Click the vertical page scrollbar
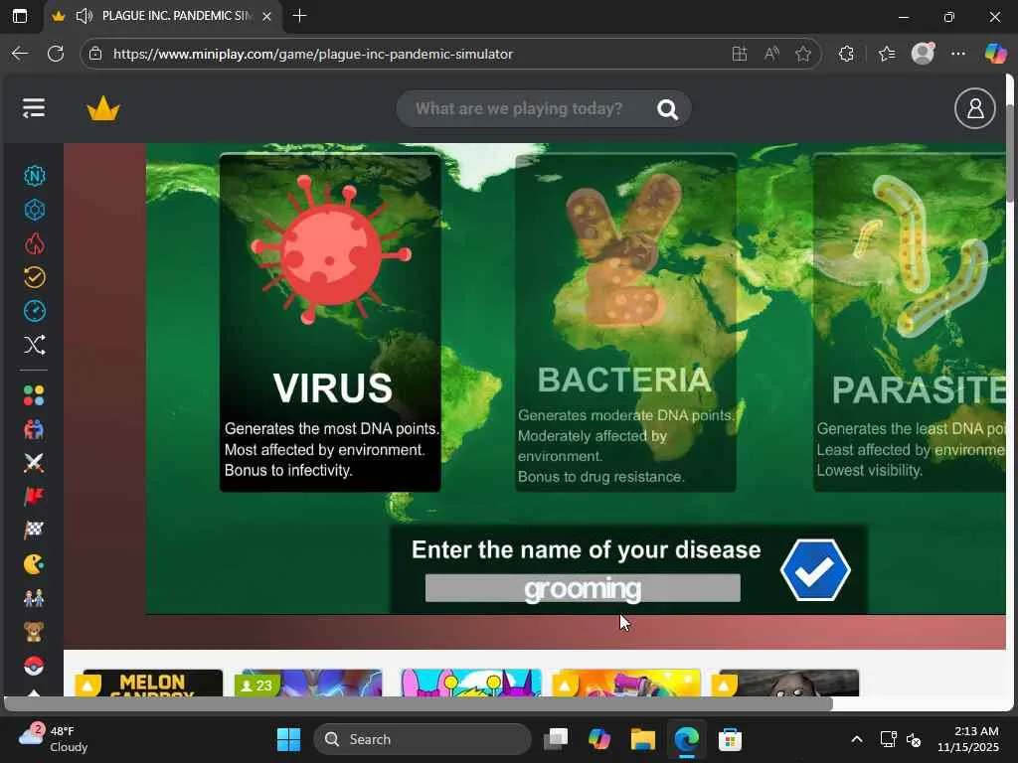The height and width of the screenshot is (763, 1018). pos(1010,156)
